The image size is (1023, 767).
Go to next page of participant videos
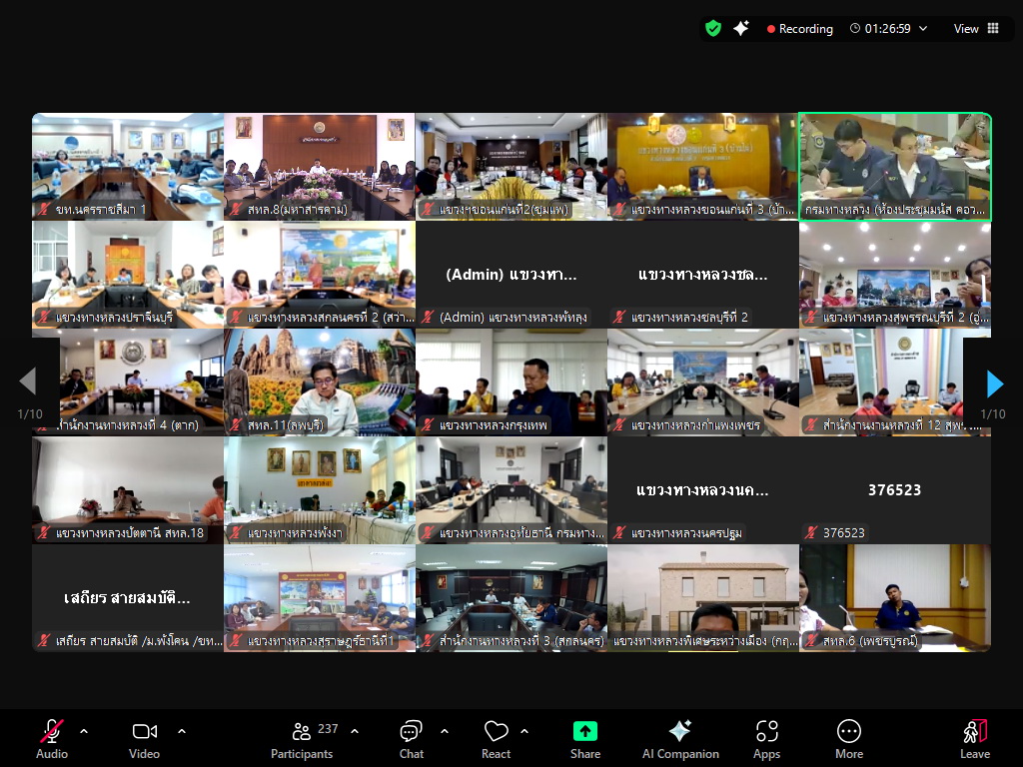click(x=994, y=383)
